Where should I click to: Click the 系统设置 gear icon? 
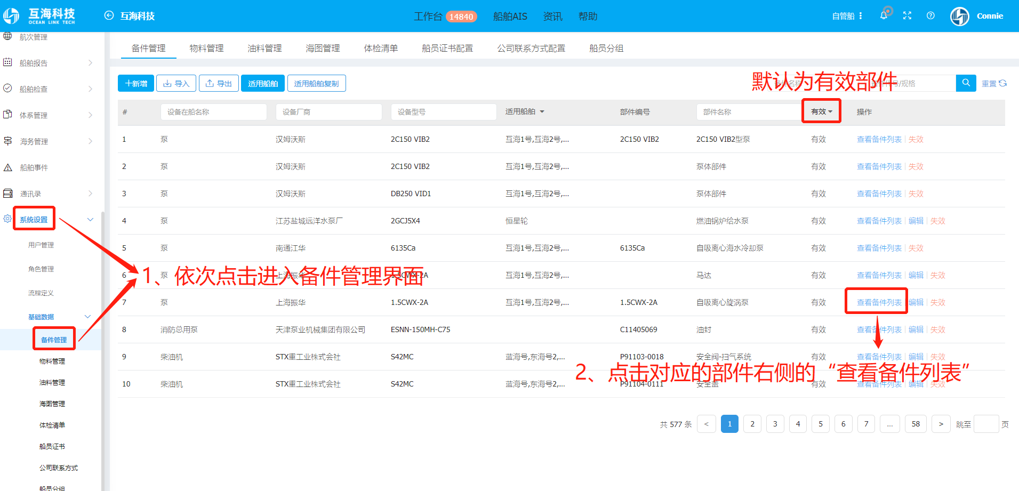pos(7,219)
